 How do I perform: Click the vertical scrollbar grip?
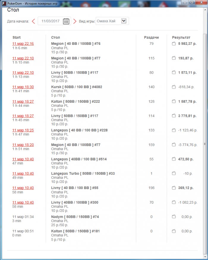click(204, 144)
